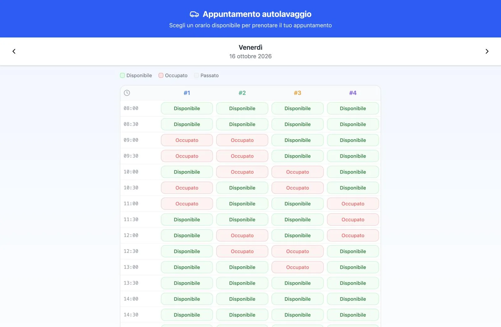Click occupied 12:30 slot in bay #3

coord(297,251)
